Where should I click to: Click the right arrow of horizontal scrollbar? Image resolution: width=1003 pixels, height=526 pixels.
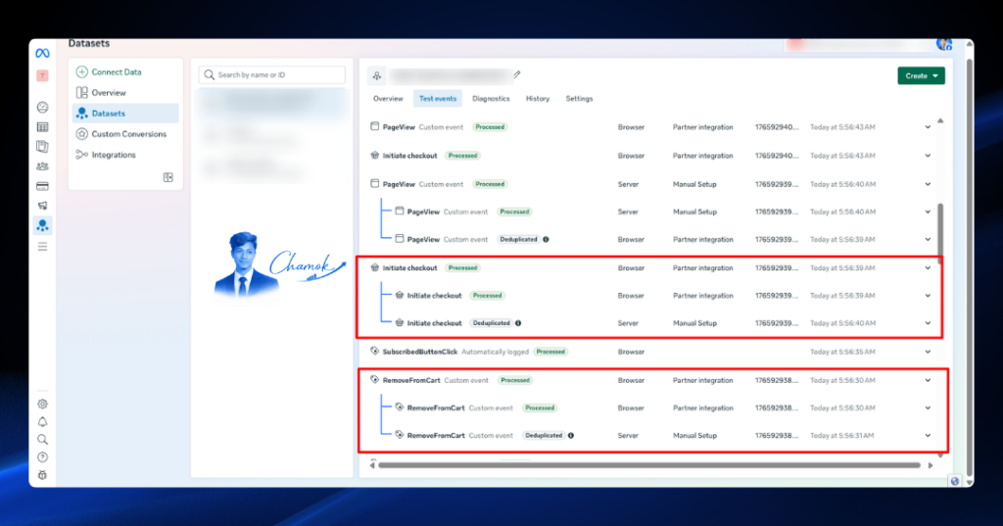click(931, 465)
